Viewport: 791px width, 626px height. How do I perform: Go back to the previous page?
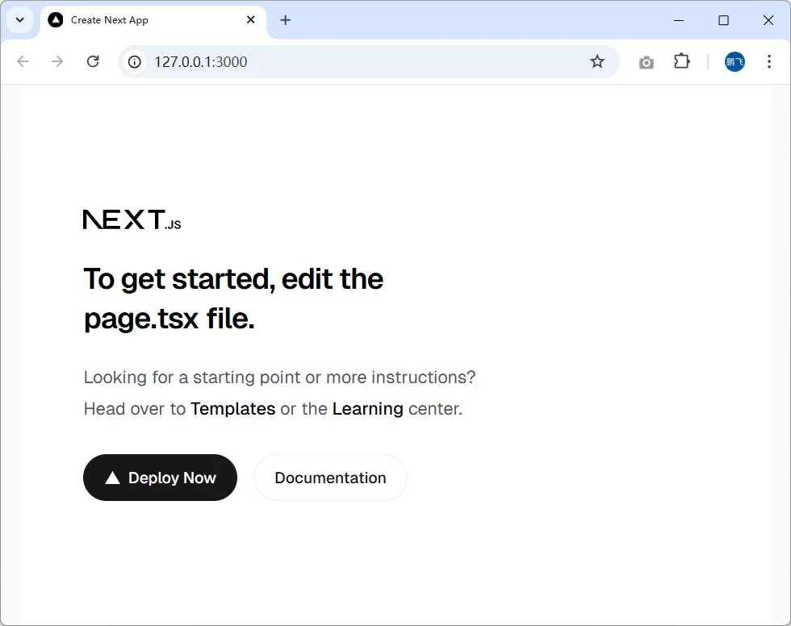click(x=23, y=61)
